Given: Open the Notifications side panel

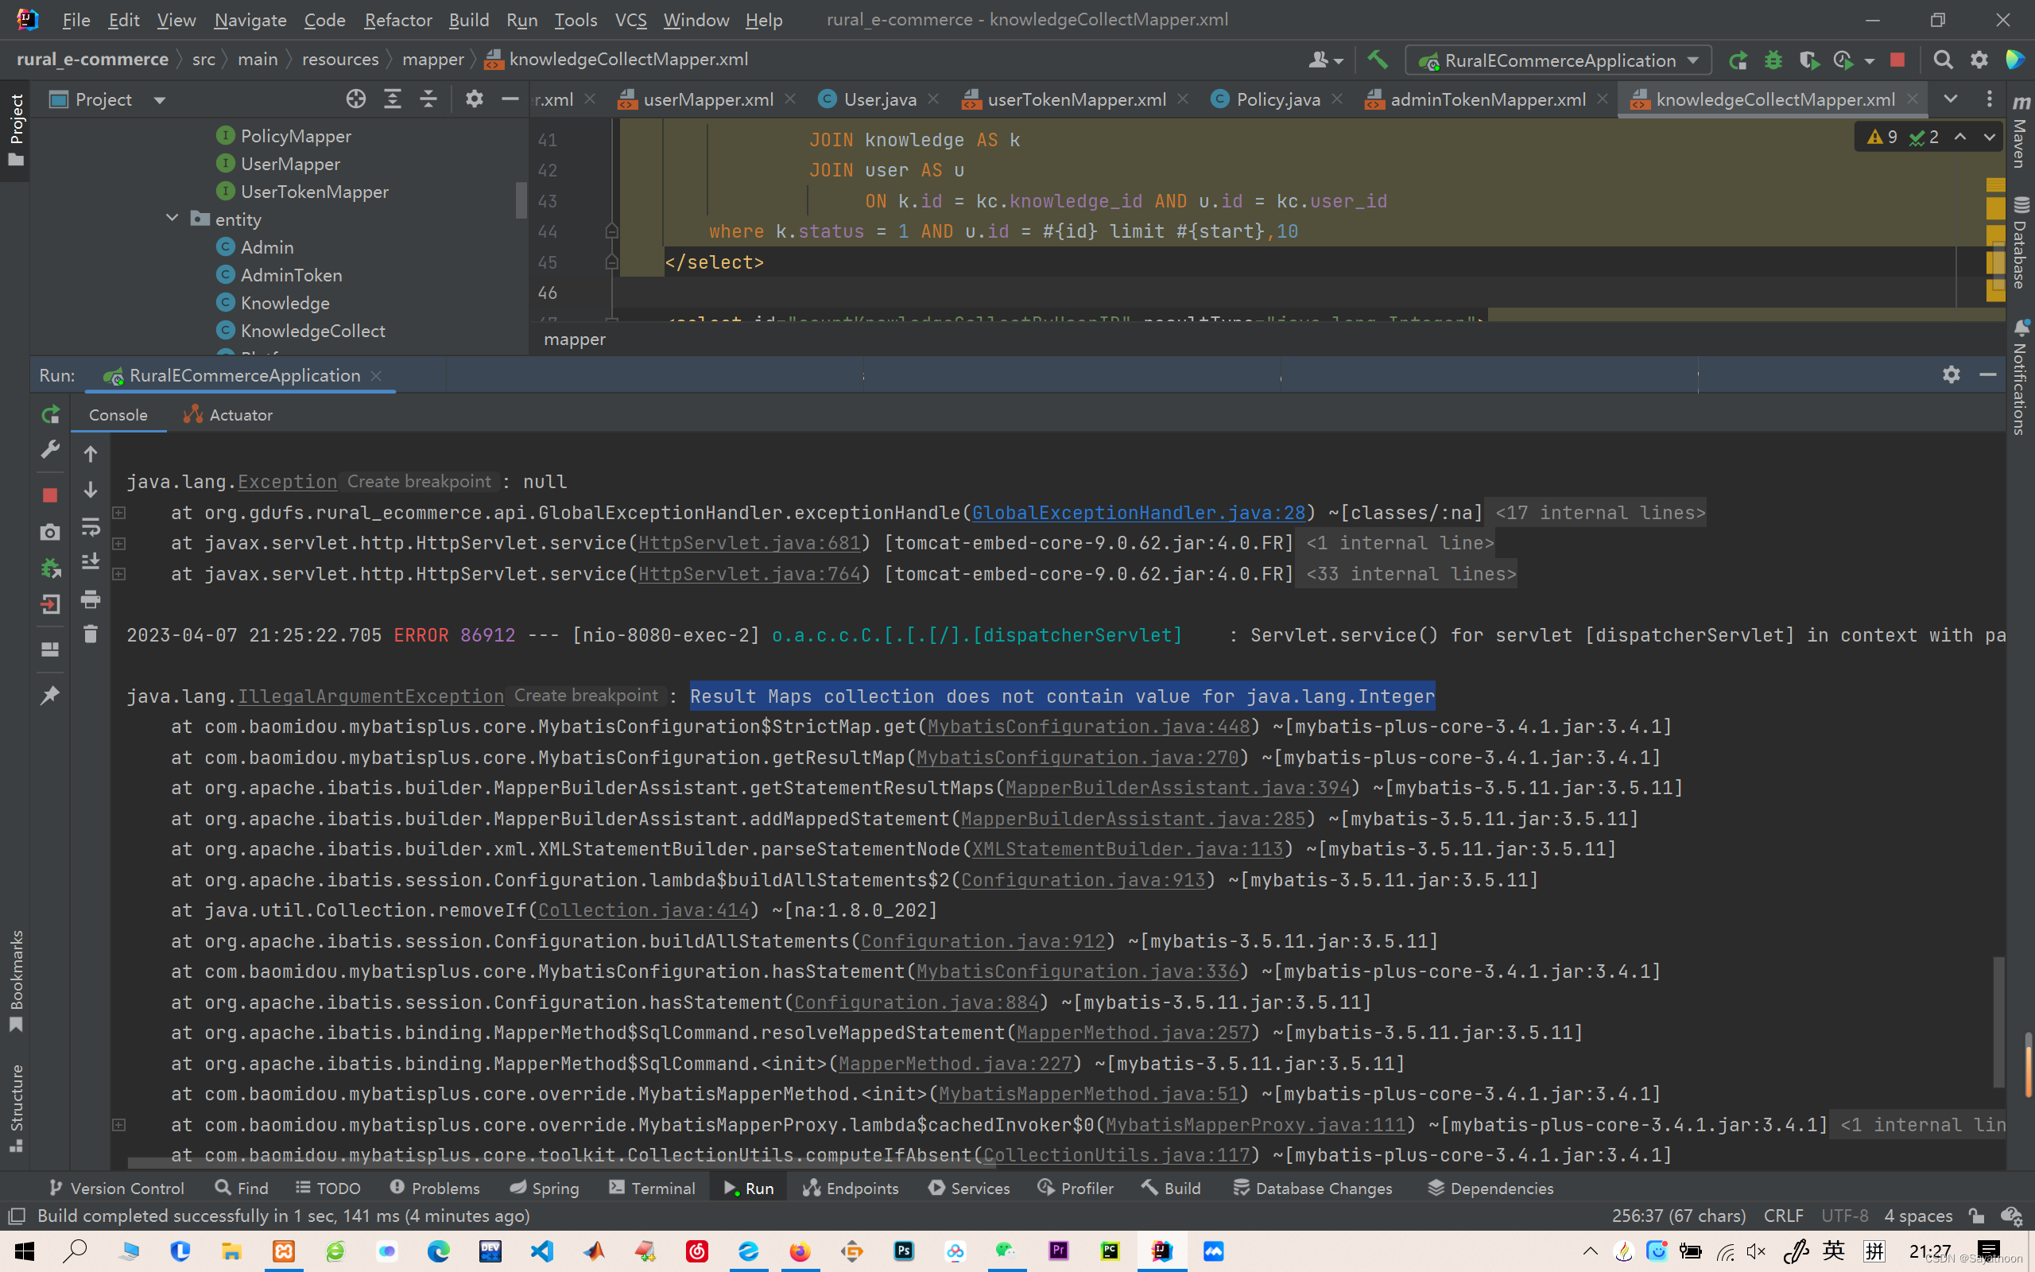Looking at the screenshot, I should [2021, 378].
